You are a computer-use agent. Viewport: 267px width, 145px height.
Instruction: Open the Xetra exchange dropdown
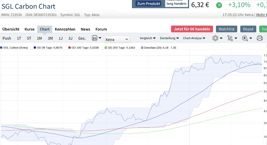click(117, 39)
